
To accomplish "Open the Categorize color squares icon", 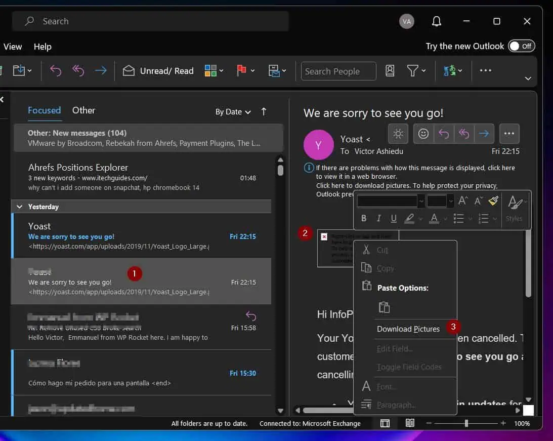I will (x=210, y=70).
